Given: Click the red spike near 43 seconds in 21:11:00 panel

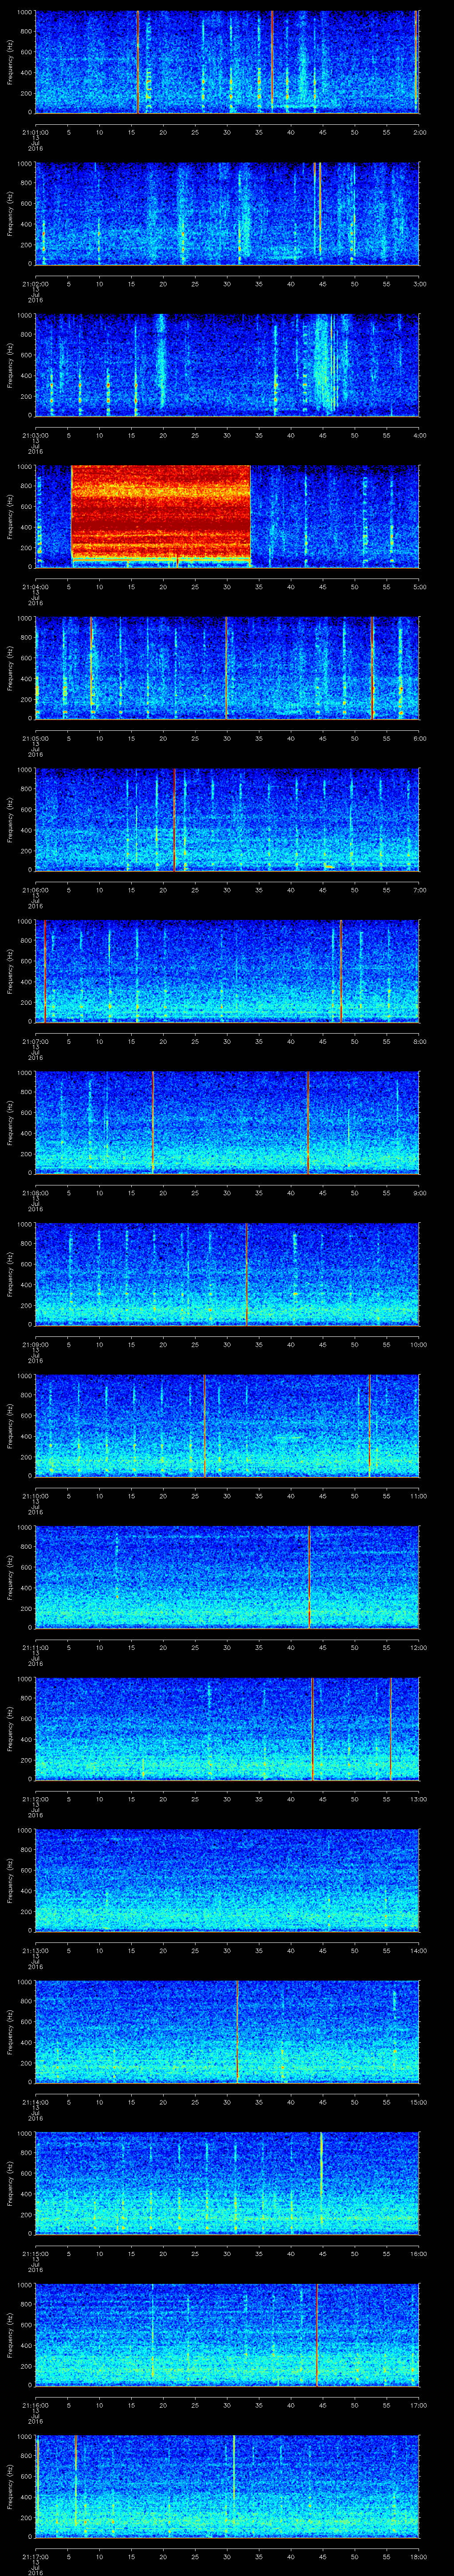Looking at the screenshot, I should [x=309, y=1577].
